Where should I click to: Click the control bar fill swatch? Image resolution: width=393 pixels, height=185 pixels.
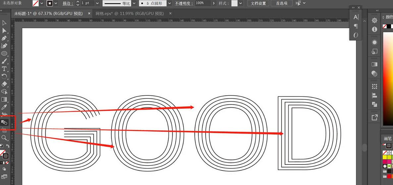pyautogui.click(x=36, y=3)
